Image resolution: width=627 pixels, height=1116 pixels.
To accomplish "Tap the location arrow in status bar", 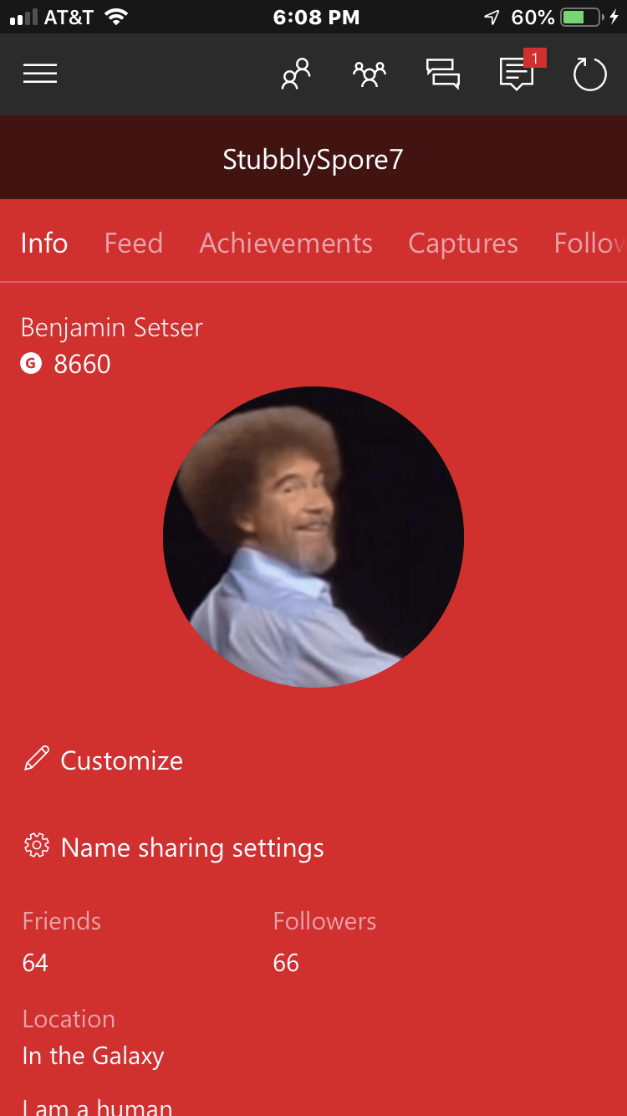I will [492, 17].
